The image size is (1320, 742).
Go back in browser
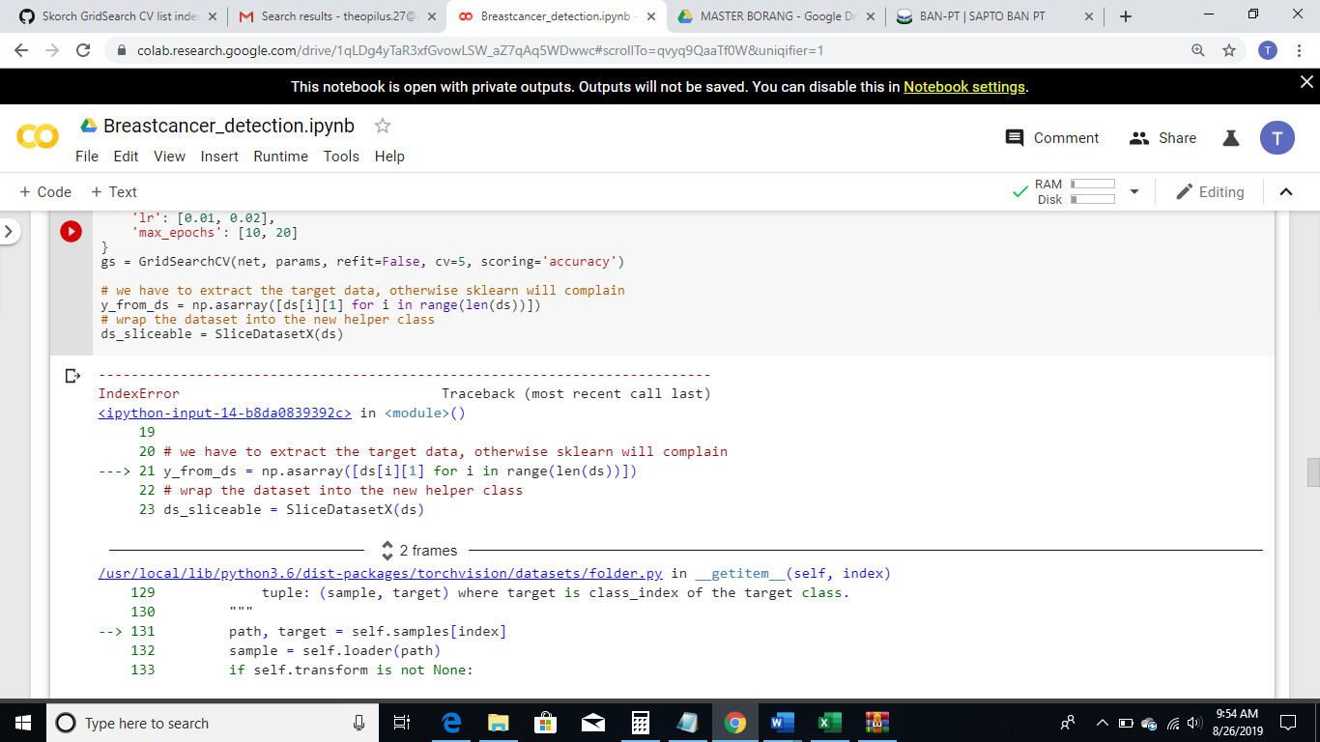point(21,50)
